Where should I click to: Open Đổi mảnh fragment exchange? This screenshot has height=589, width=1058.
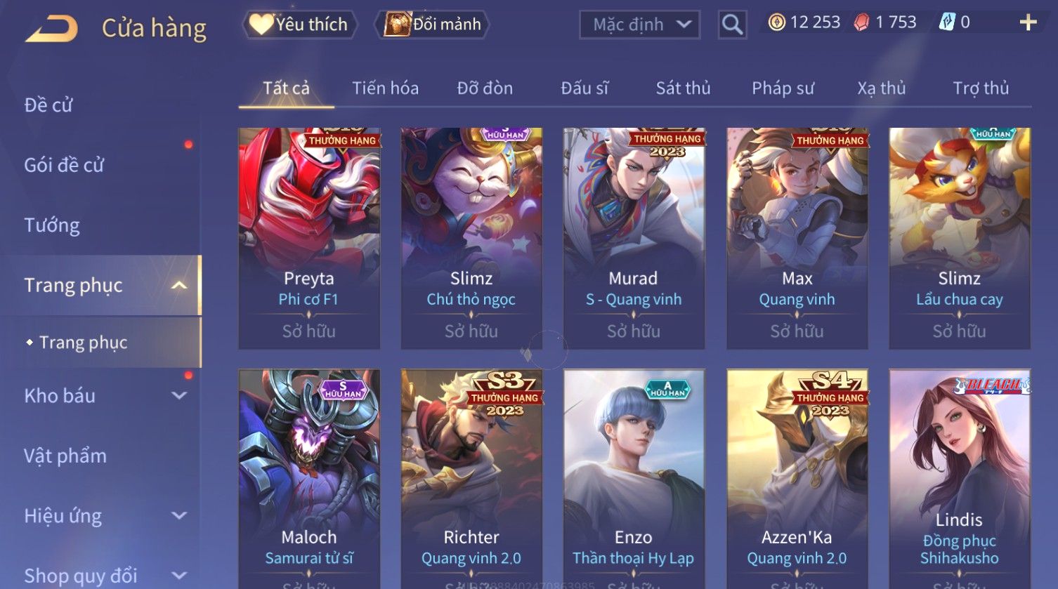pyautogui.click(x=434, y=25)
